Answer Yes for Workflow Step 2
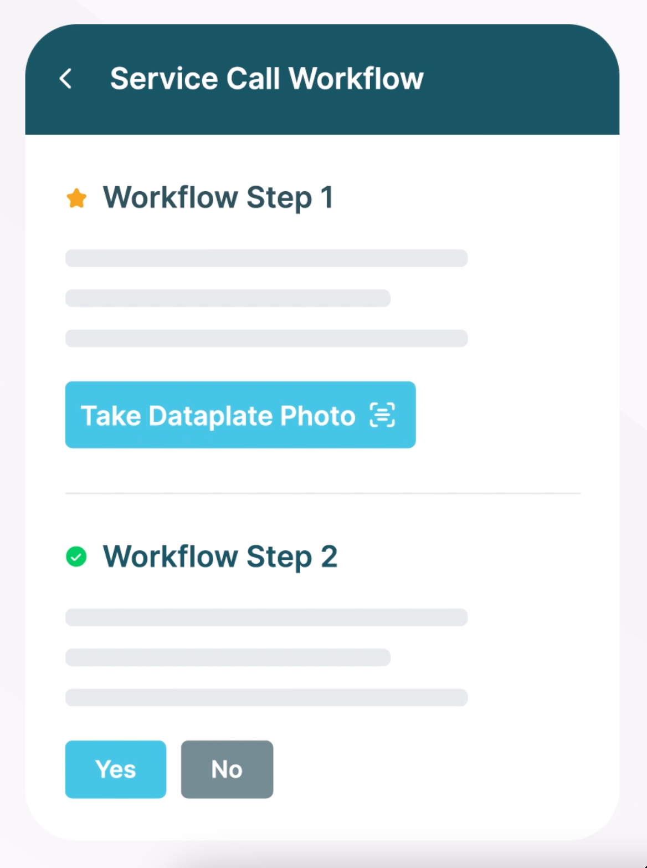 (115, 769)
